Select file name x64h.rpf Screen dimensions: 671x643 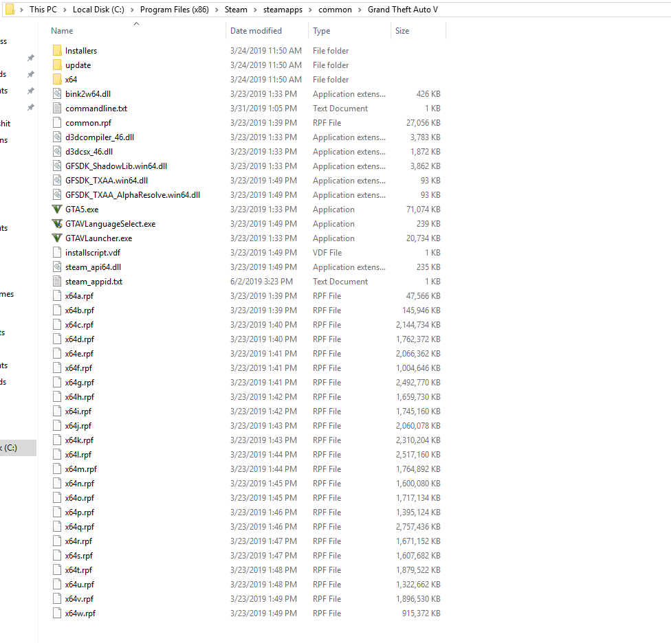tap(80, 397)
